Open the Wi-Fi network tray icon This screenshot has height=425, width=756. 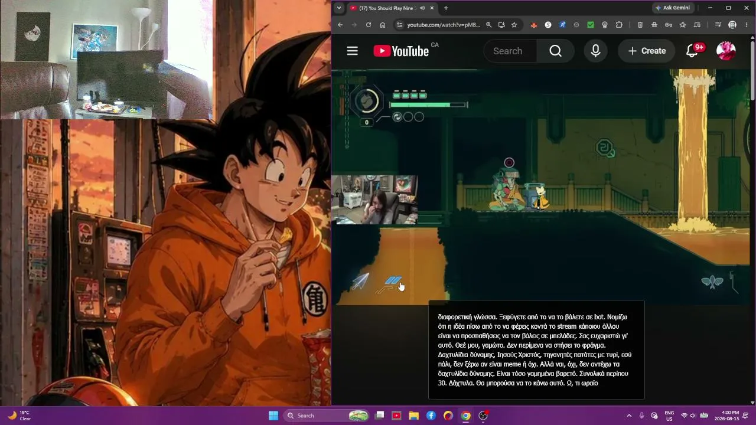(684, 416)
